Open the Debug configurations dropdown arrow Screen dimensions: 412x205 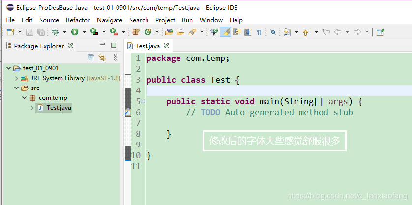pyautogui.click(x=64, y=32)
